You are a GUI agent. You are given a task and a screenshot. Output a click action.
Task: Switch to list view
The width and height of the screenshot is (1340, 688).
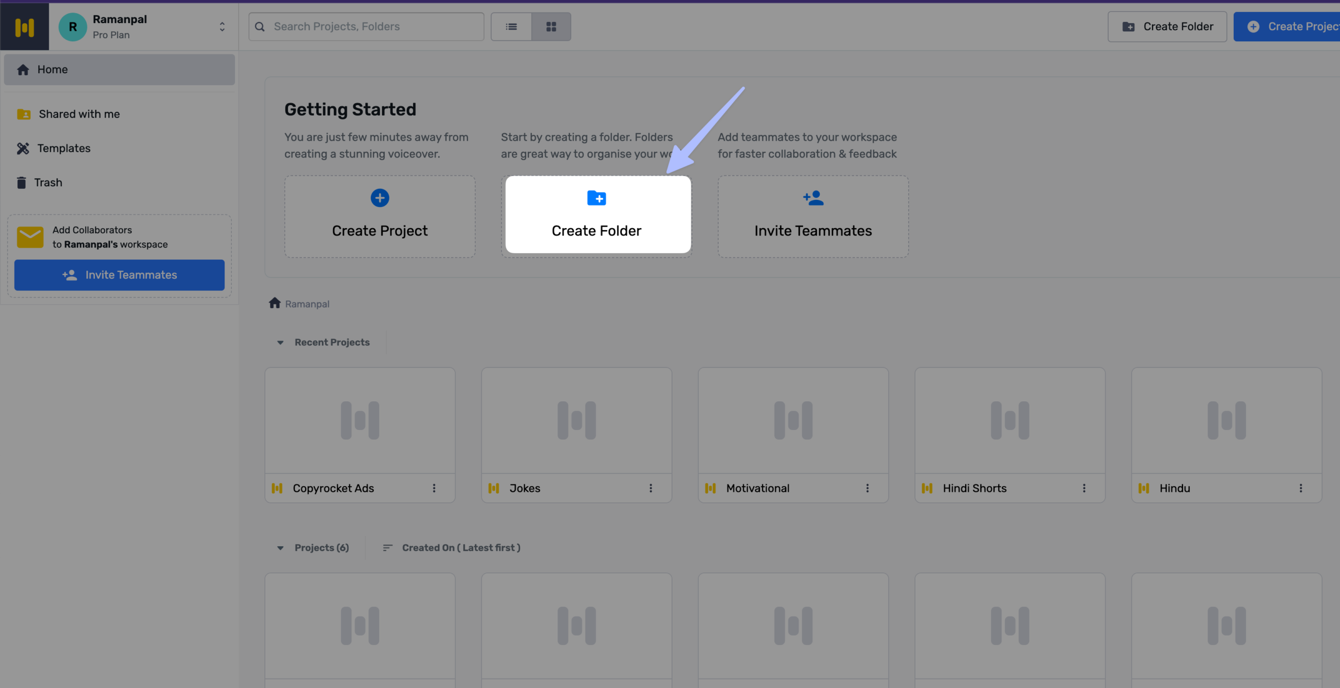511,27
